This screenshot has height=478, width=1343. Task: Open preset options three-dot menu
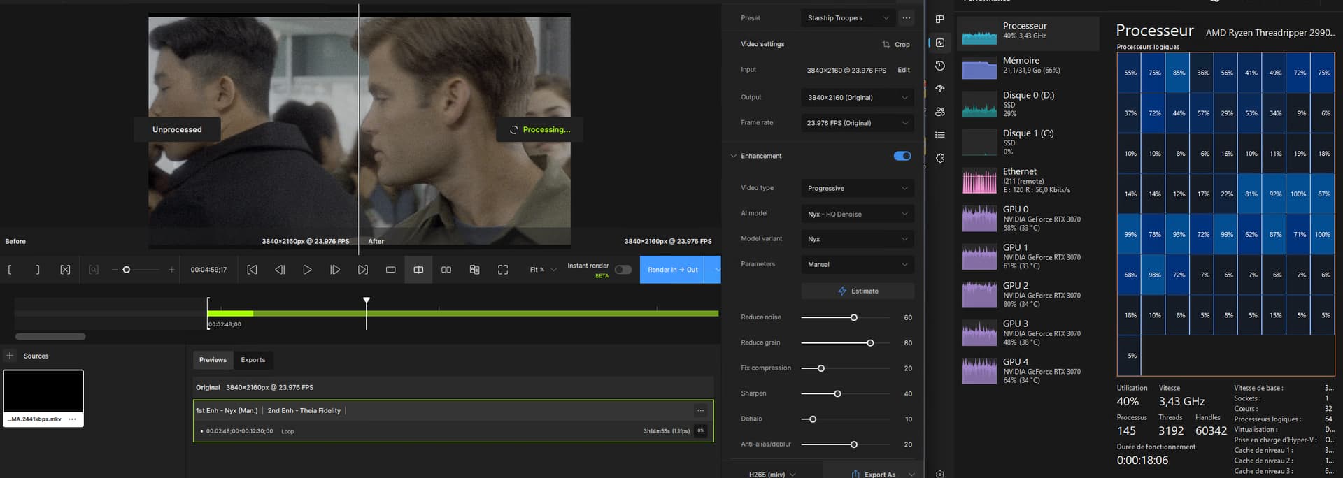907,18
